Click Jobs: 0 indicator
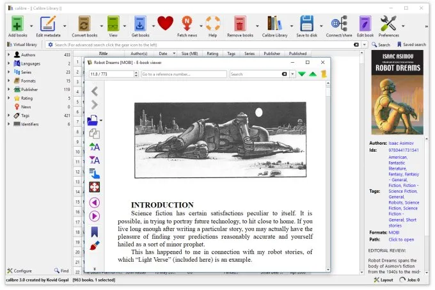Screen dimensions: 435x290 click(x=409, y=280)
